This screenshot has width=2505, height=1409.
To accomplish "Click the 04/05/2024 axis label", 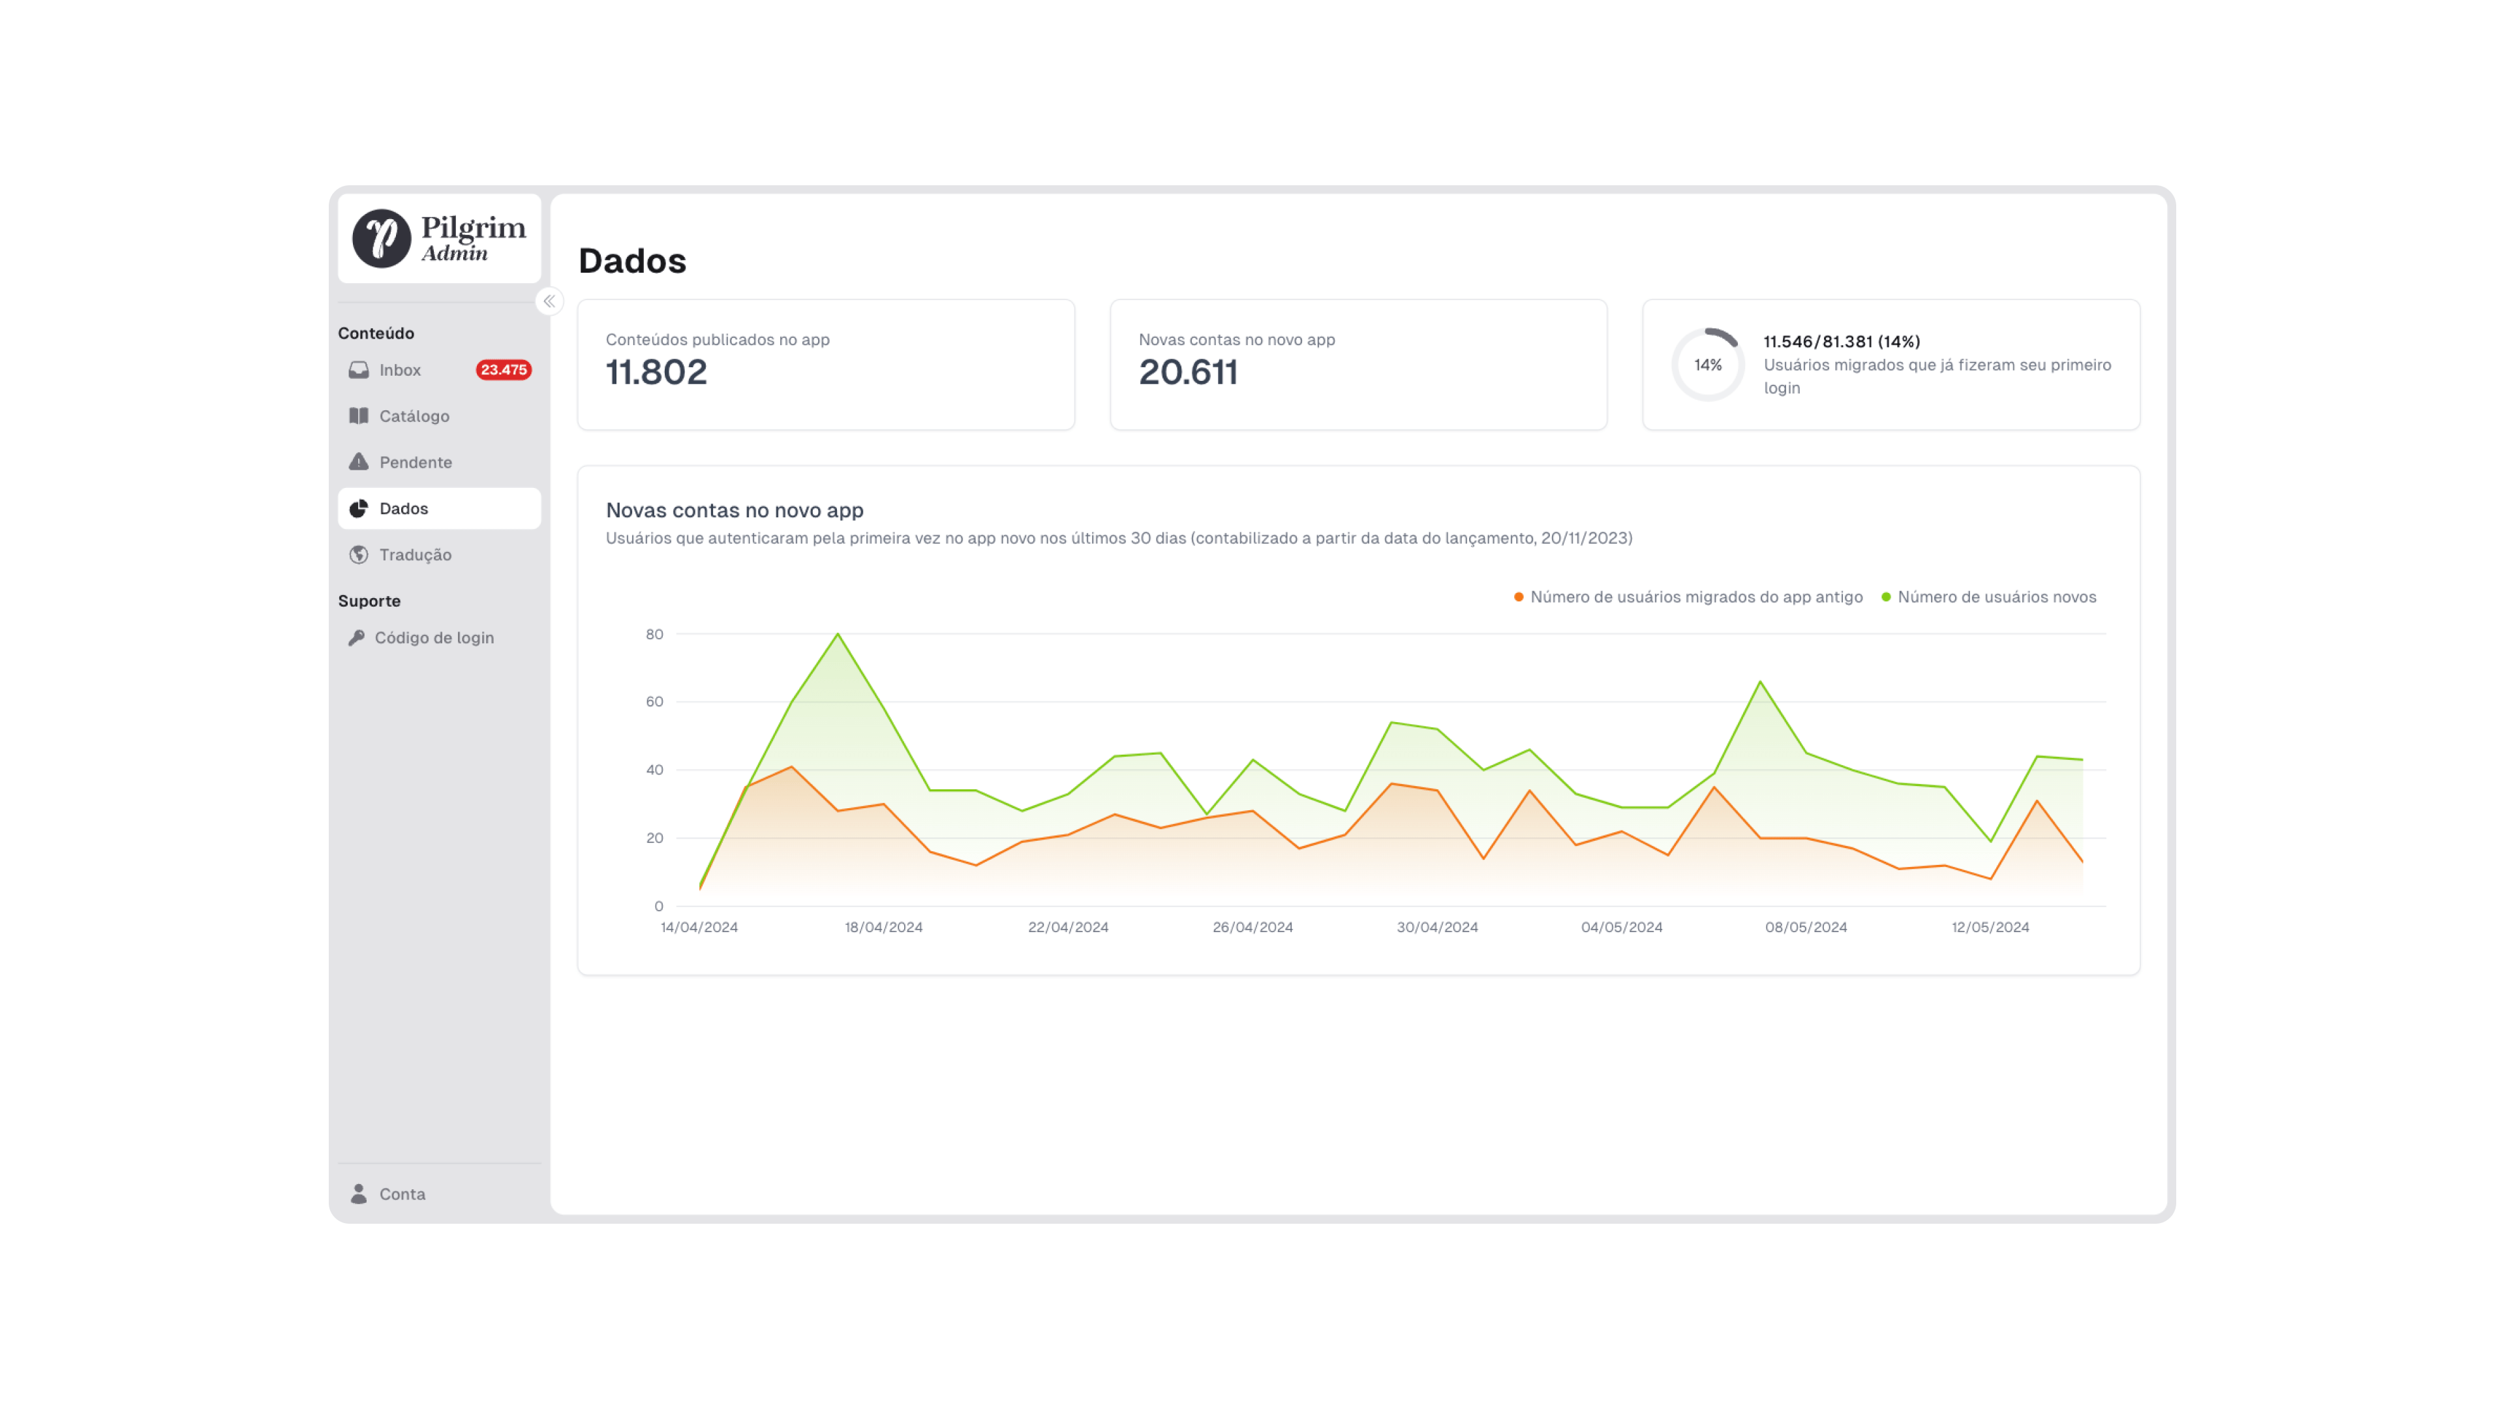I will tap(1621, 927).
